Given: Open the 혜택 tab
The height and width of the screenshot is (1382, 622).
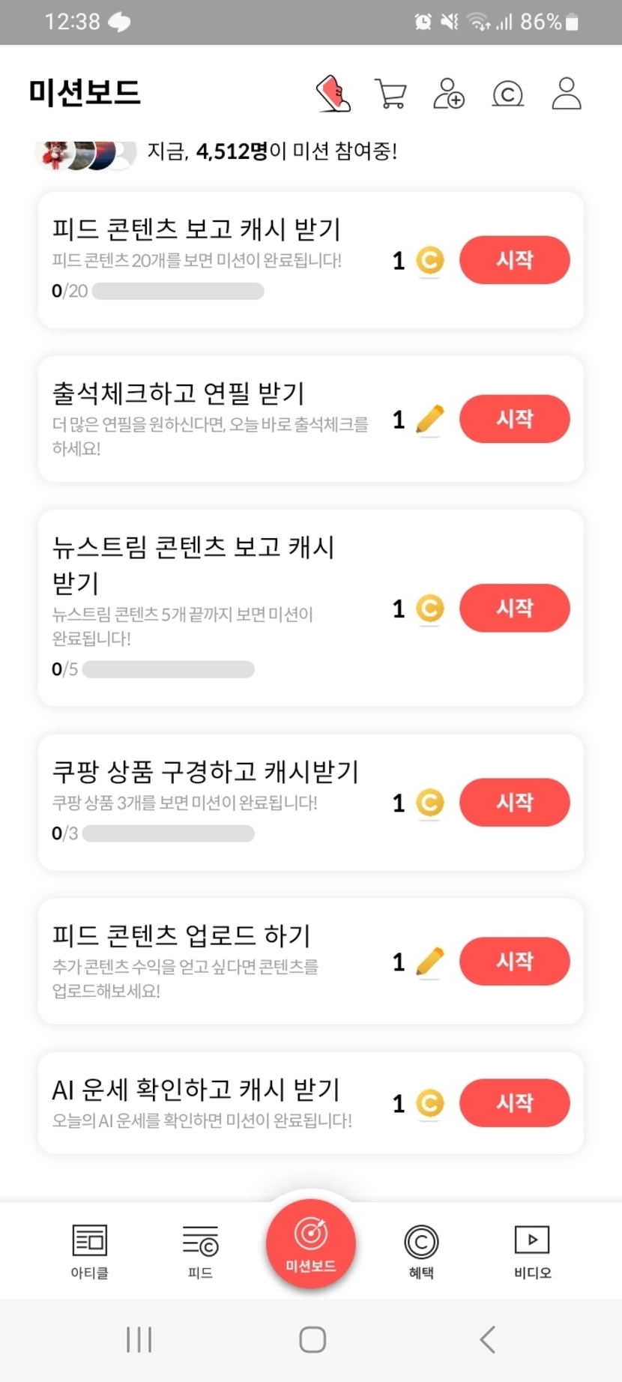Looking at the screenshot, I should point(421,1250).
